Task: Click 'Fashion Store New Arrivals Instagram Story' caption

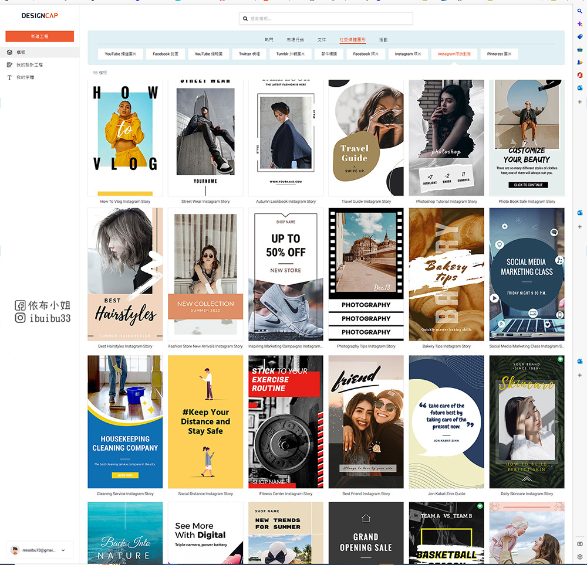Action: 205,346
